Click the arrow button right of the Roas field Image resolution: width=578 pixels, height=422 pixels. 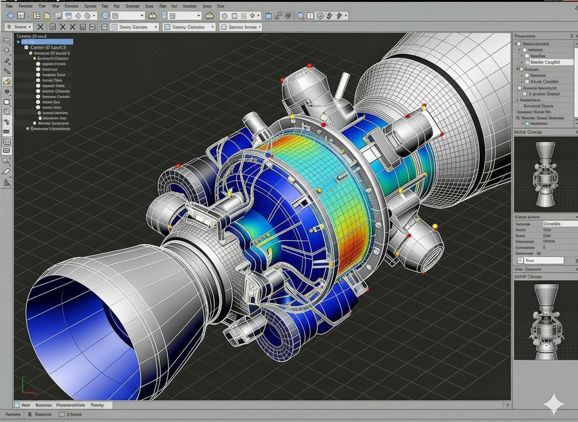(576, 260)
